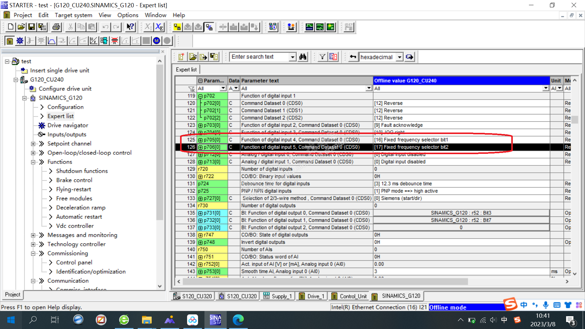Image resolution: width=585 pixels, height=329 pixels.
Task: Toggle the expert list view toolbar button
Action: [9, 41]
